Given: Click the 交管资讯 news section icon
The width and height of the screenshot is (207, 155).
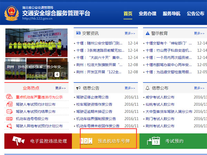Looking at the screenshot, I should coord(78,33).
